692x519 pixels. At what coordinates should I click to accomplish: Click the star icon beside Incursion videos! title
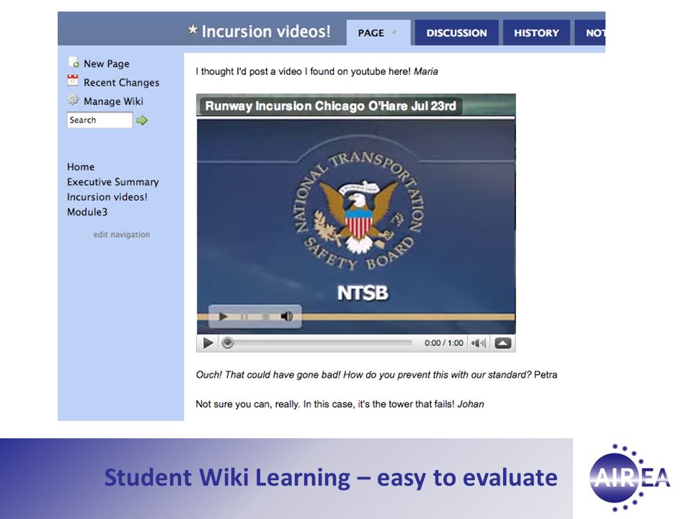[x=193, y=30]
